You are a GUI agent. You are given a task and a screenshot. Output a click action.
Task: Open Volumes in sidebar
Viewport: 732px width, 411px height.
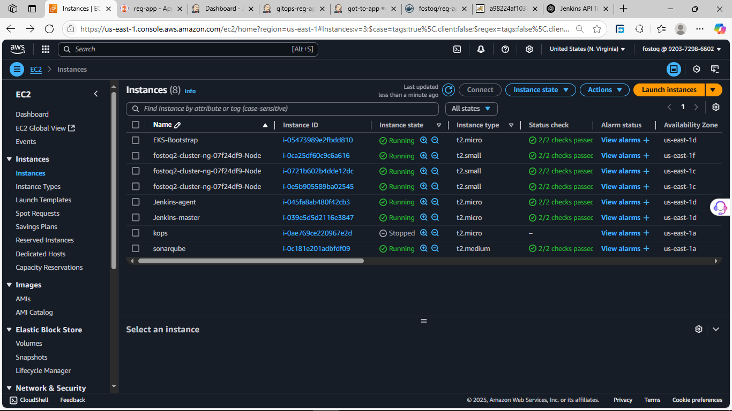click(x=29, y=344)
